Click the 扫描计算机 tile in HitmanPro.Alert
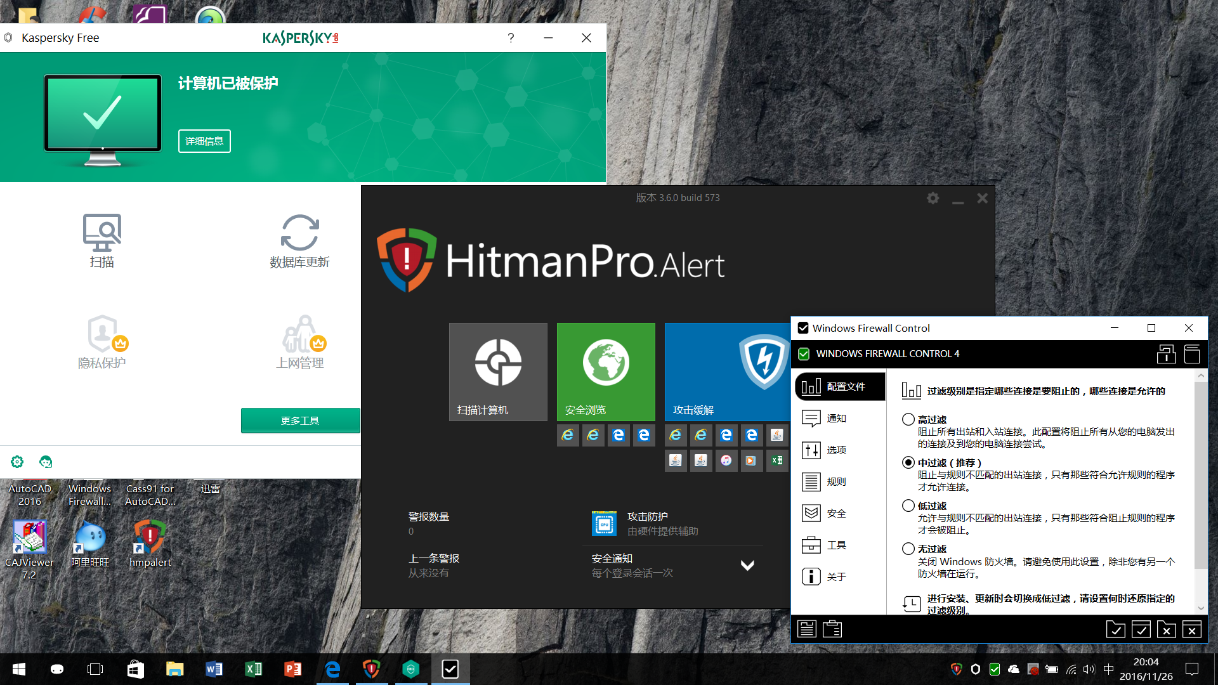This screenshot has width=1218, height=685. coord(498,372)
